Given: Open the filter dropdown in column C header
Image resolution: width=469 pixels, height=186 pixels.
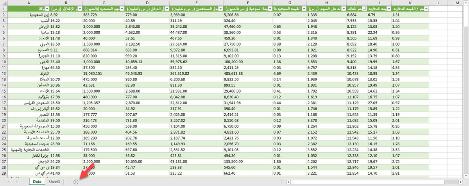Looking at the screenshot, I should click(x=122, y=9).
